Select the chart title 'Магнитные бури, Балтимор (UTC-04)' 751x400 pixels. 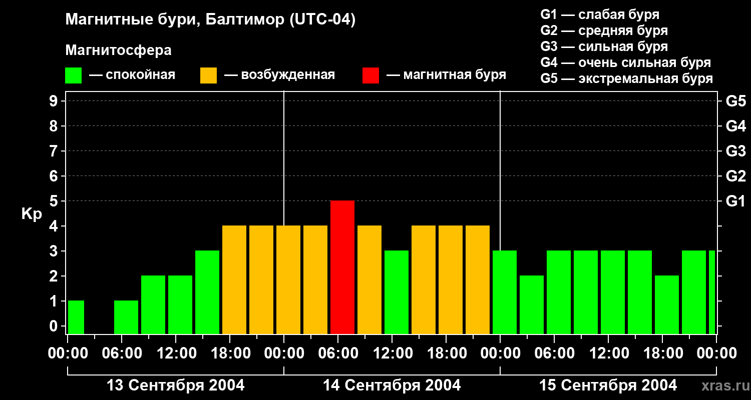210,20
